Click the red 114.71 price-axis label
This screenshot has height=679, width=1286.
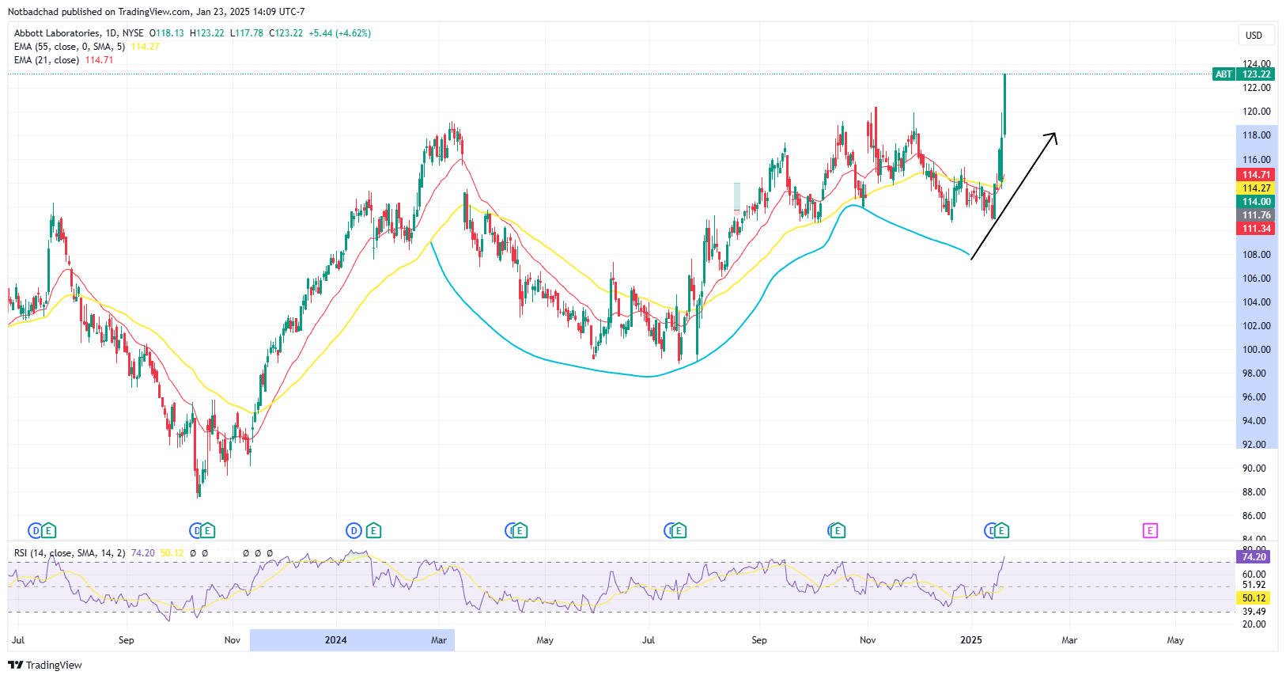coord(1256,175)
